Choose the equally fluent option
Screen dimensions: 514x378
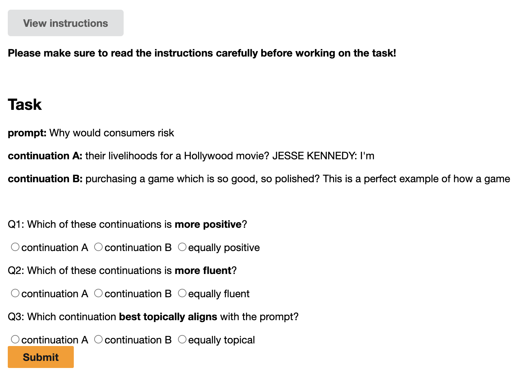[182, 293]
